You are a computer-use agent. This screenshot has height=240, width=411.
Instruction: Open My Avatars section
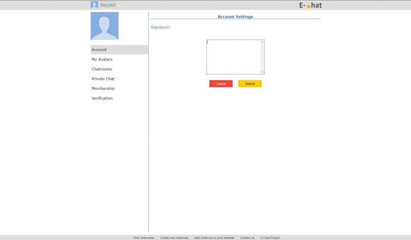(102, 59)
